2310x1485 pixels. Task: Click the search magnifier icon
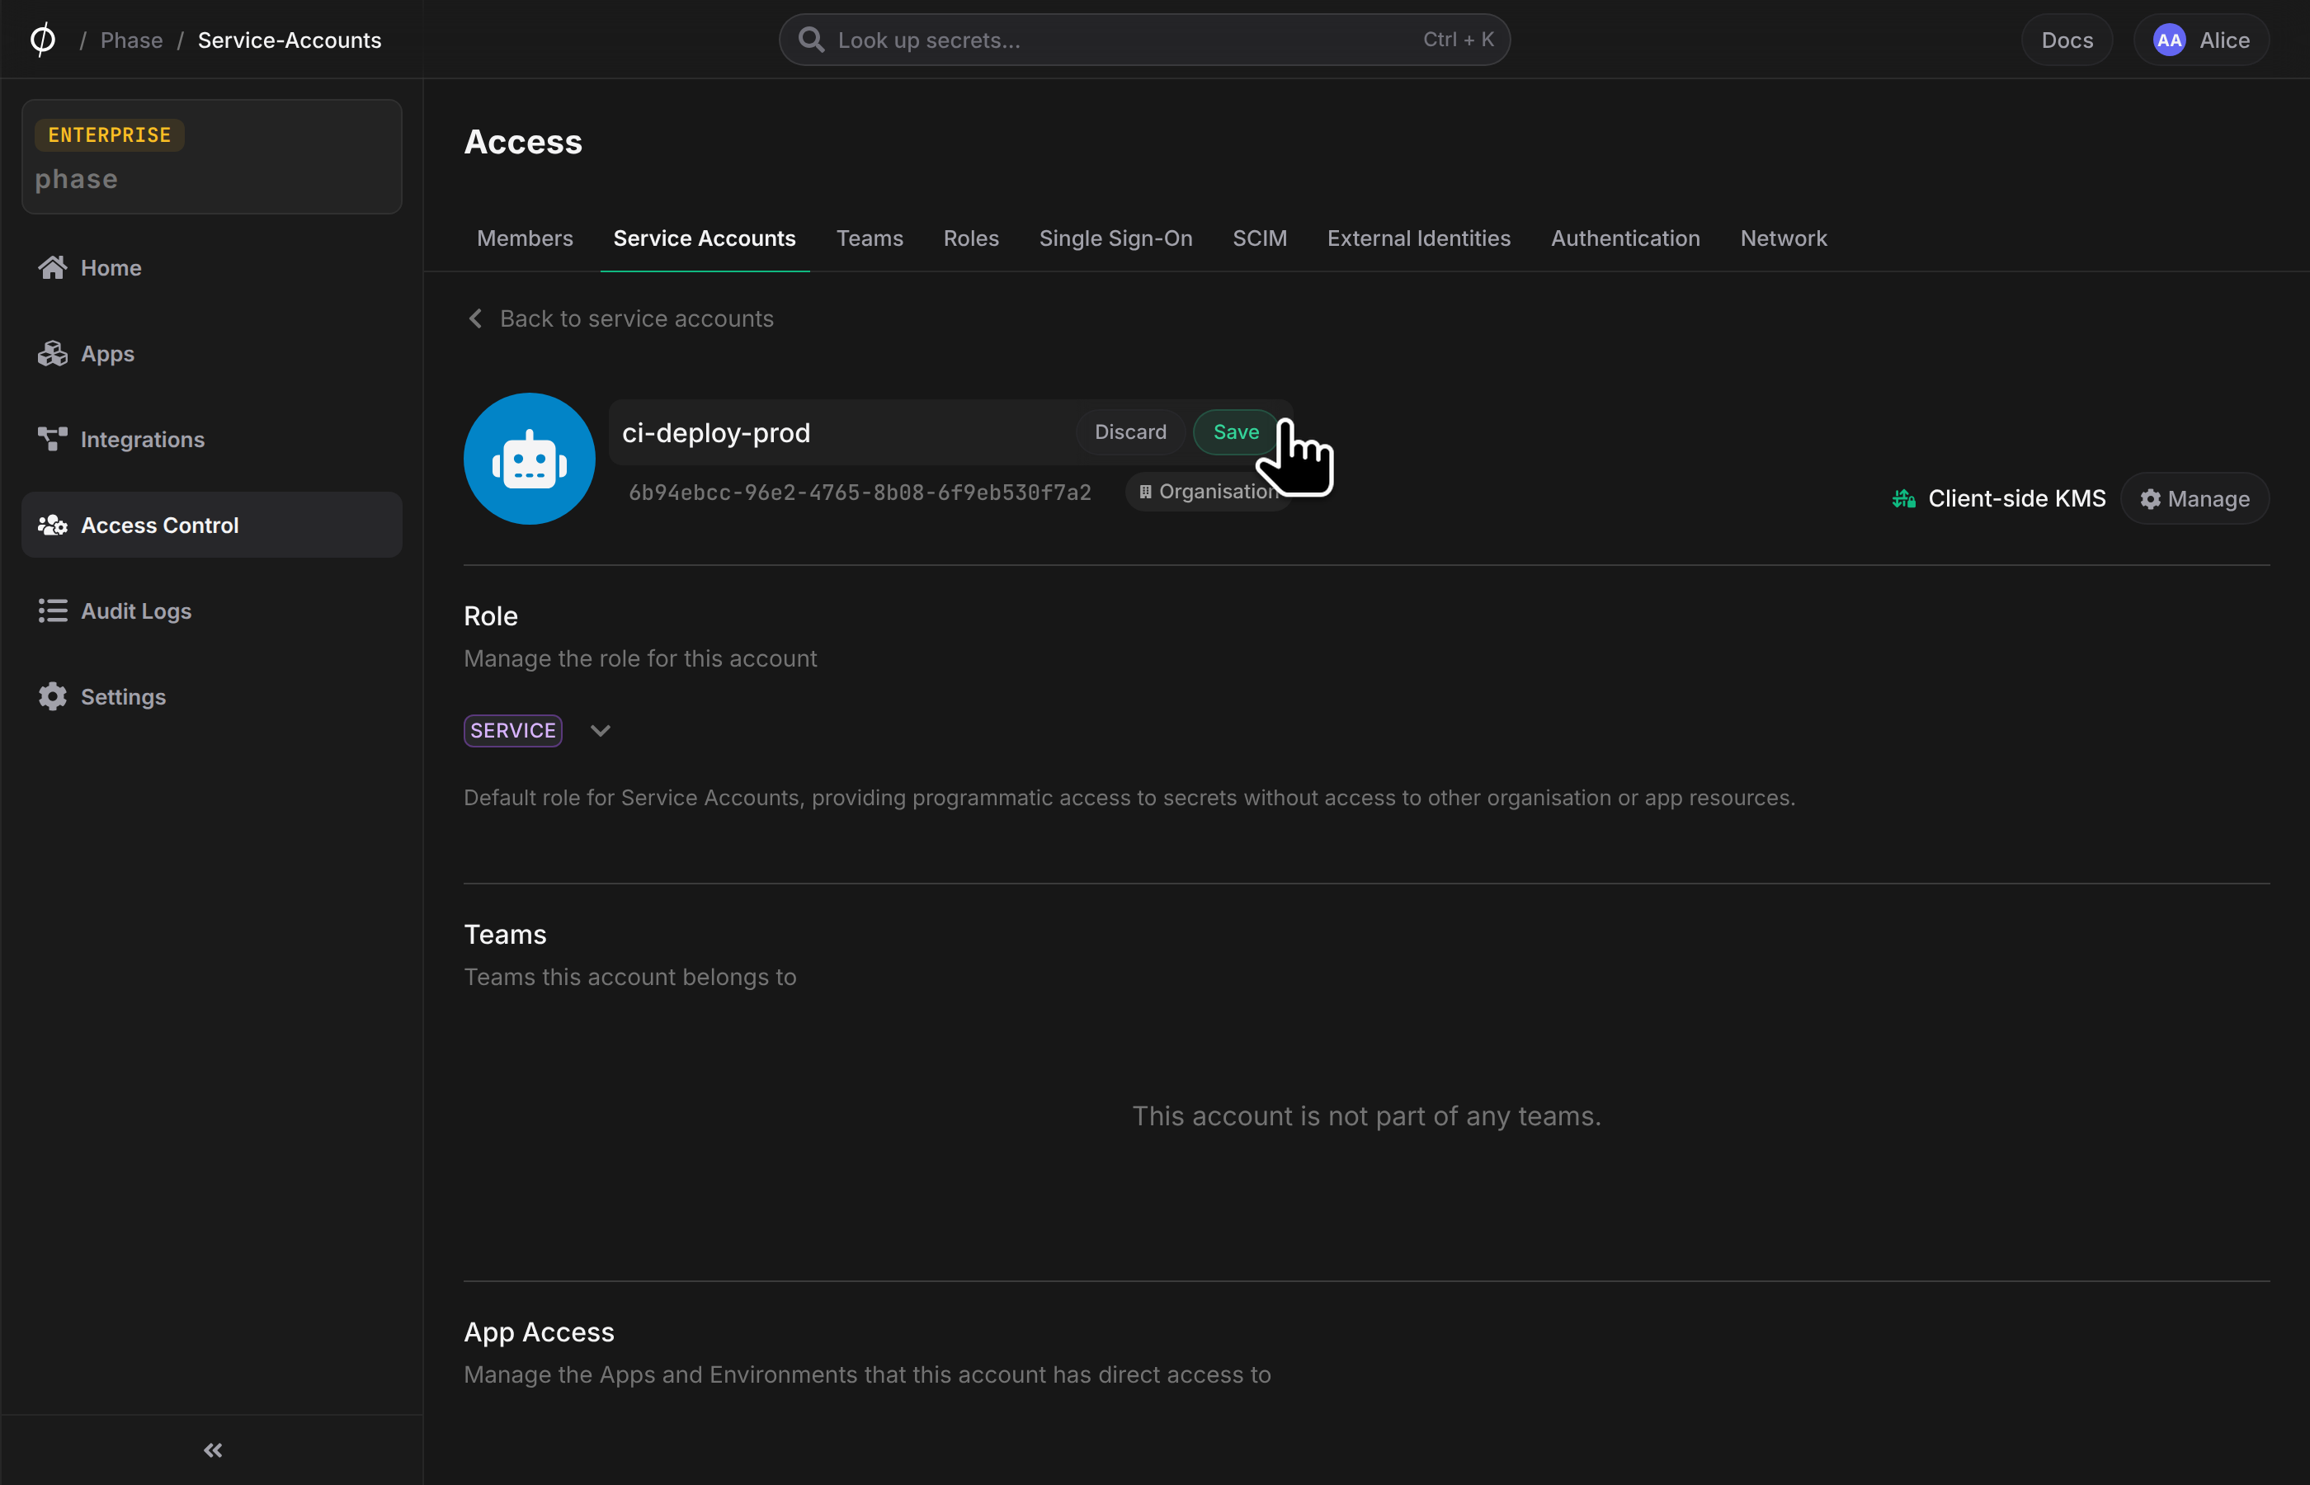tap(812, 40)
